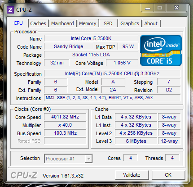193x187 pixels.
Task: Click the Validate button
Action: point(132,175)
